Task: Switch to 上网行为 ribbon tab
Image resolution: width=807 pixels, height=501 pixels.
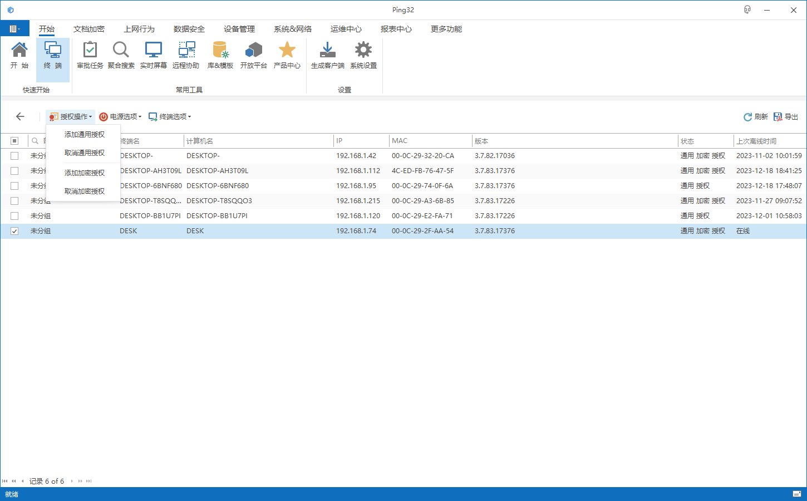Action: pos(139,29)
